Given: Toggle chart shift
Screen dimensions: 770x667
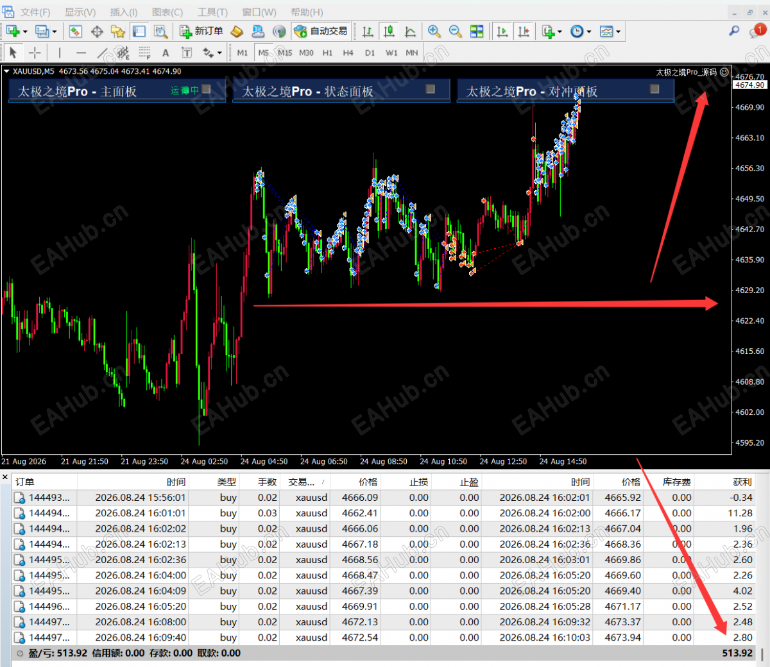Looking at the screenshot, I should coord(524,31).
